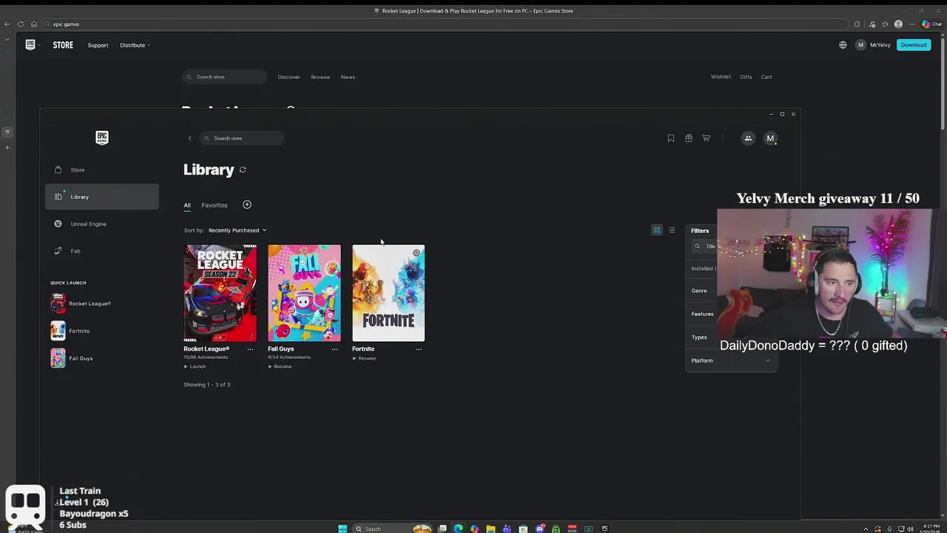Click Fall Guys' 8/34 Achievements text
This screenshot has height=533, width=947.
point(289,358)
